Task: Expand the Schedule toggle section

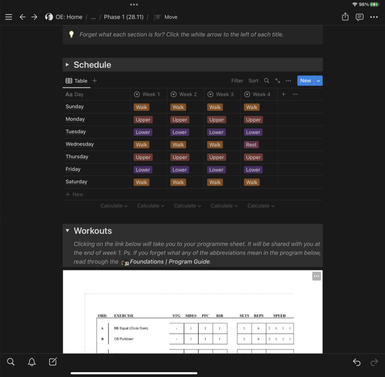Action: coord(67,65)
